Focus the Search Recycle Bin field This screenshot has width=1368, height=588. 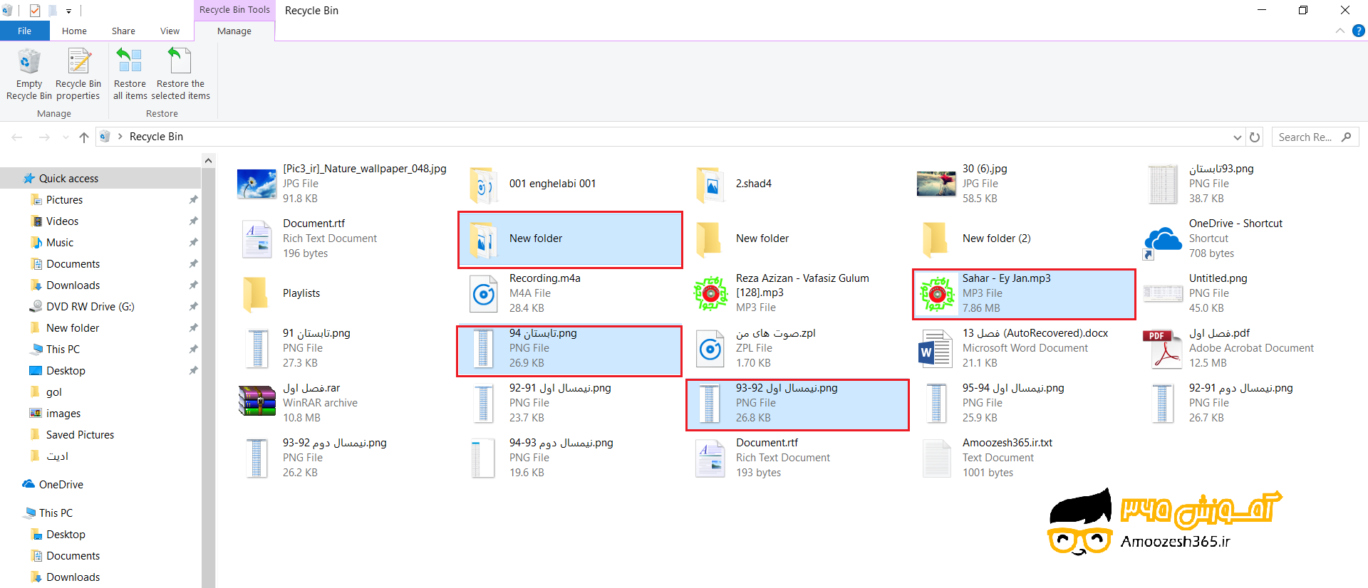[1315, 137]
